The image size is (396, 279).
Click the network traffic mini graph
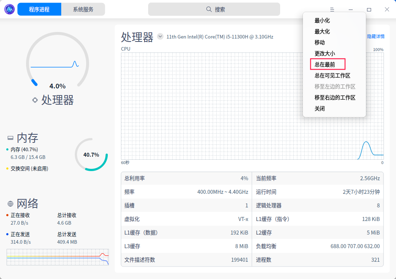pos(58,257)
